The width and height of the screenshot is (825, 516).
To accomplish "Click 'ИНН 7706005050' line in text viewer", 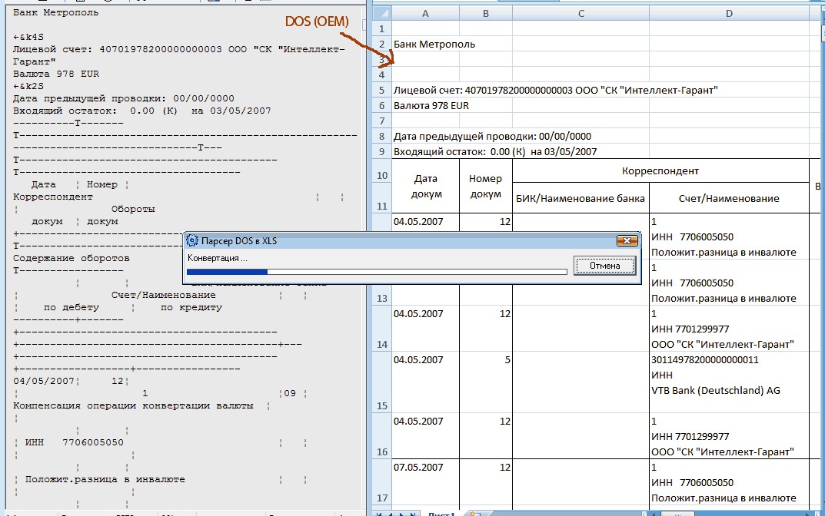I will click(74, 442).
